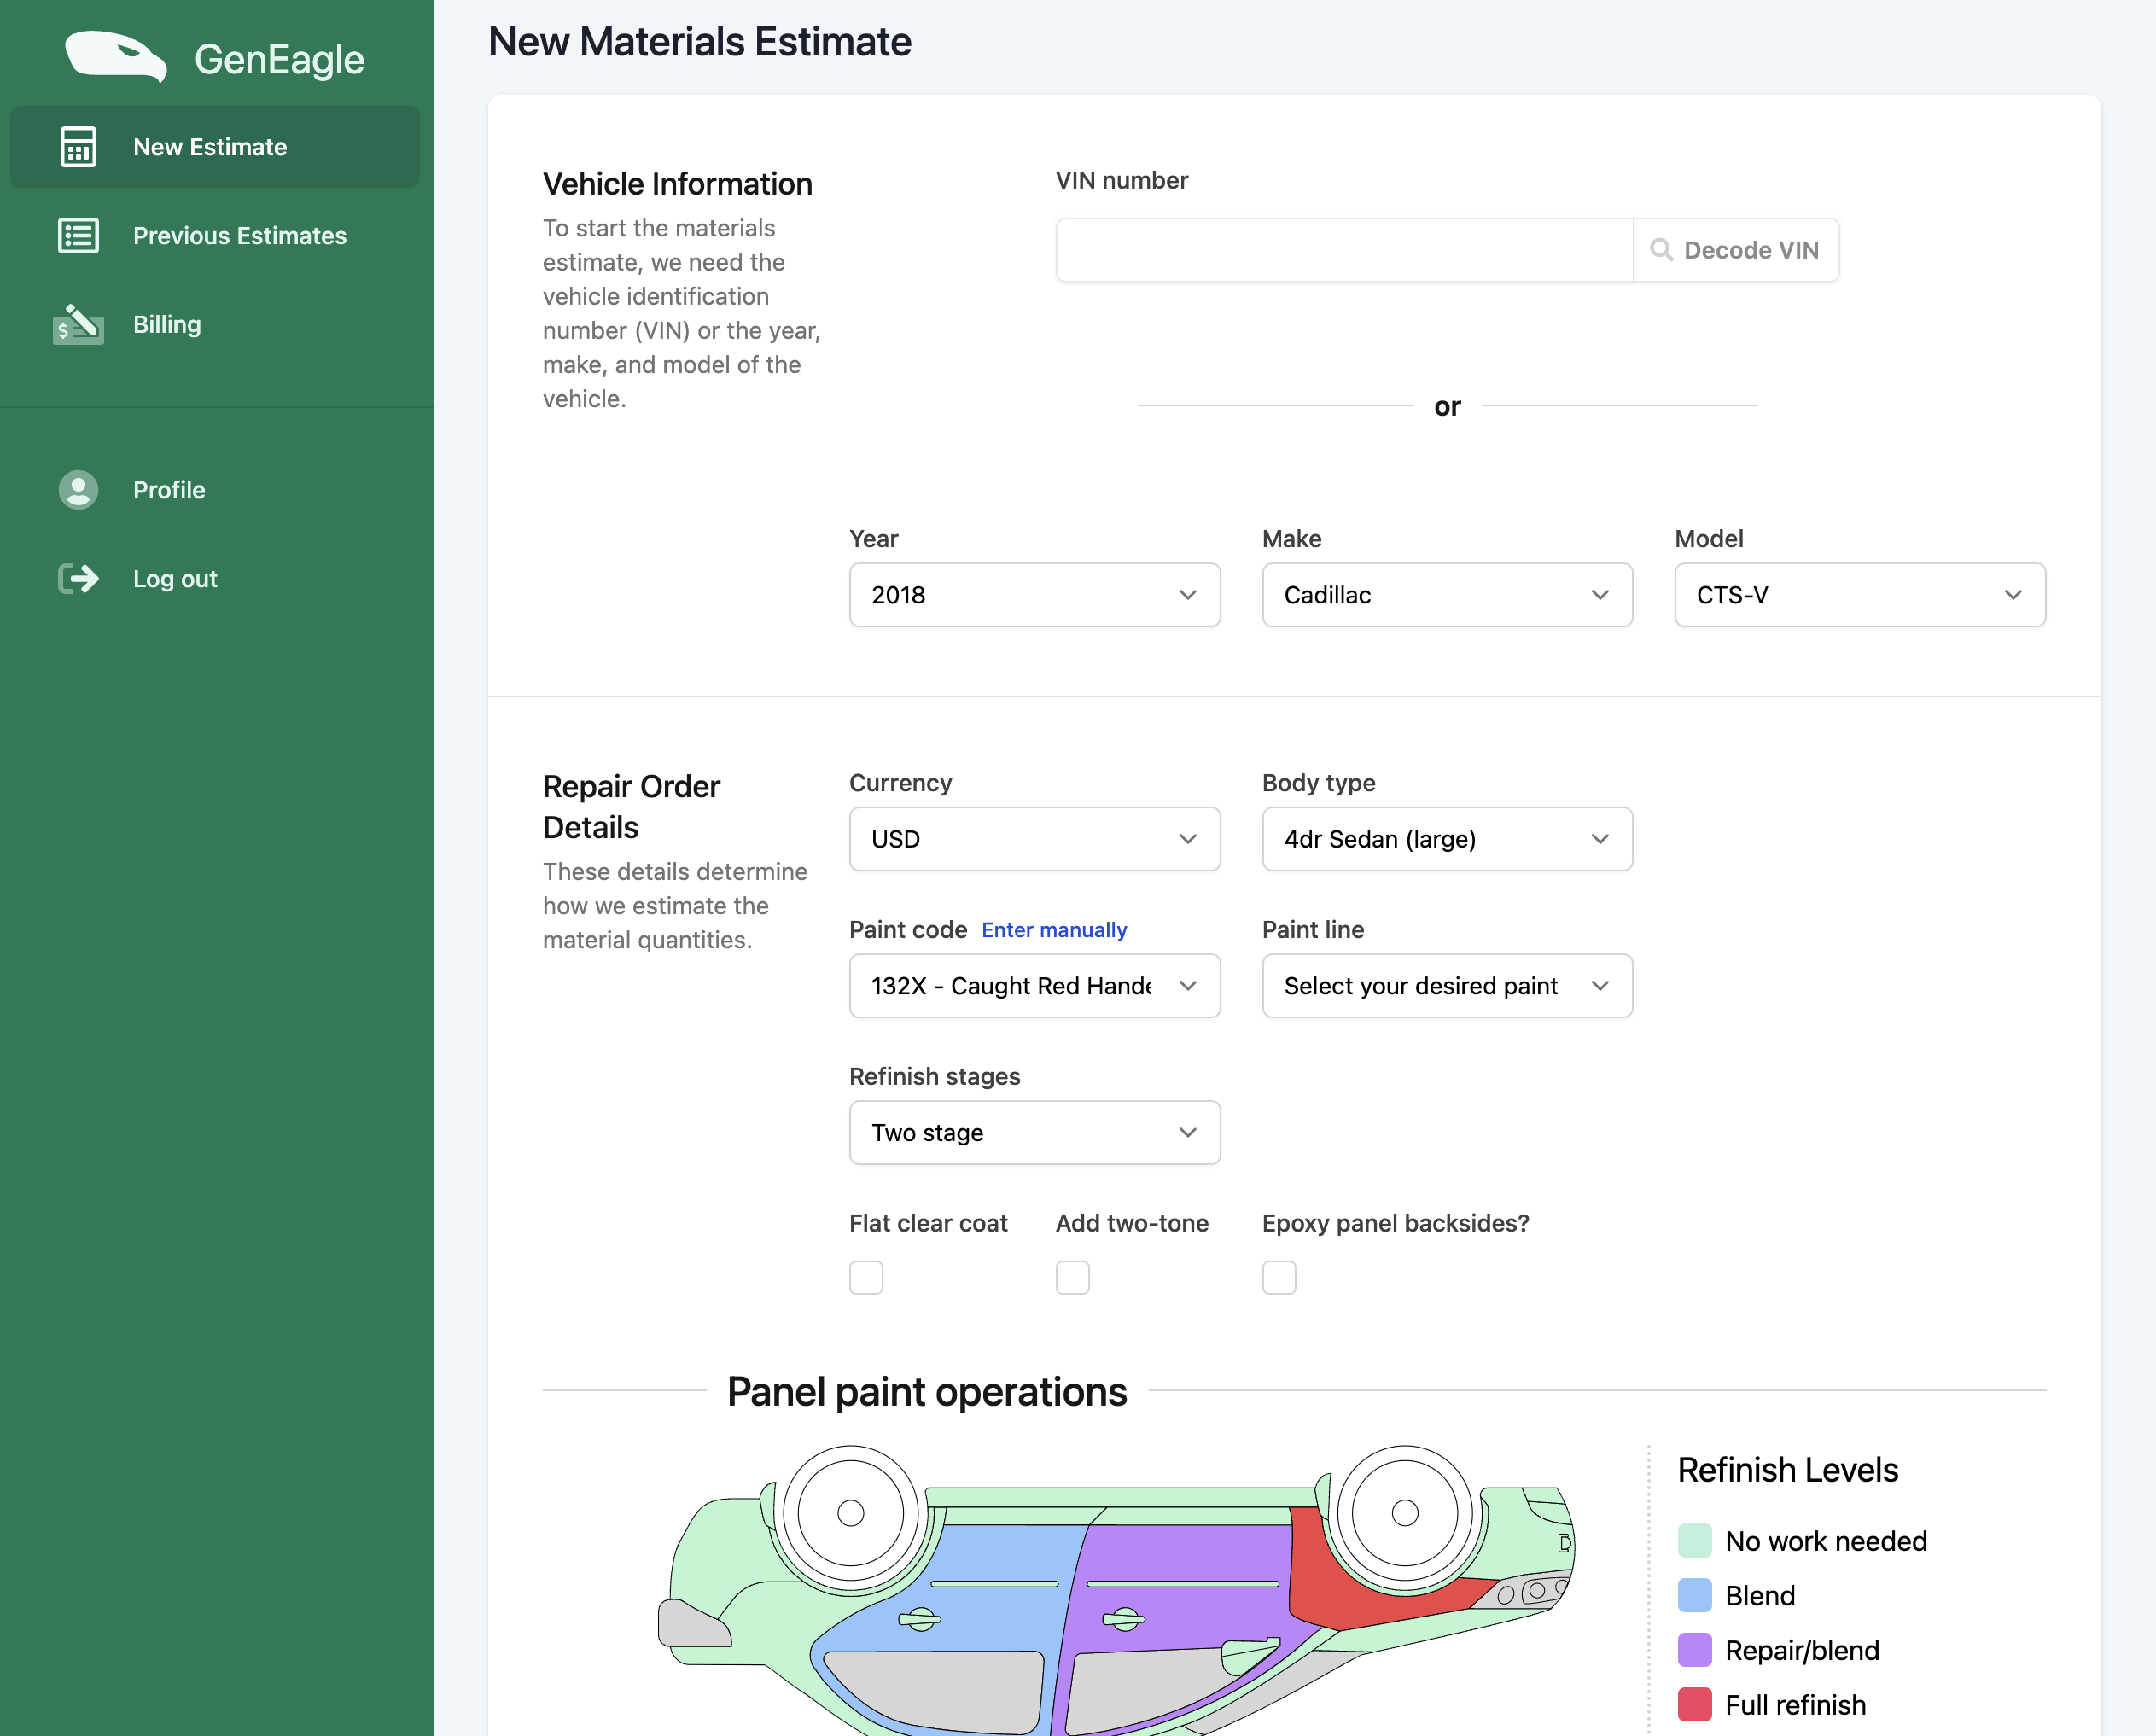Click Enter manually paint code link
Screen dimensions: 2156x1736
[1051, 929]
